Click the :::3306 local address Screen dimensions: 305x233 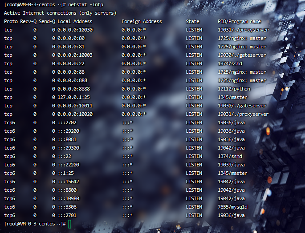pos(68,207)
